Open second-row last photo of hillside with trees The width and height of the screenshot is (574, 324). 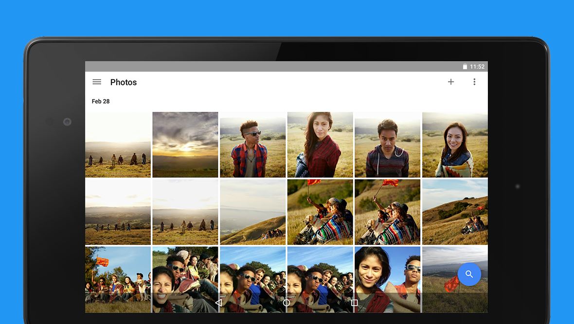click(x=455, y=212)
